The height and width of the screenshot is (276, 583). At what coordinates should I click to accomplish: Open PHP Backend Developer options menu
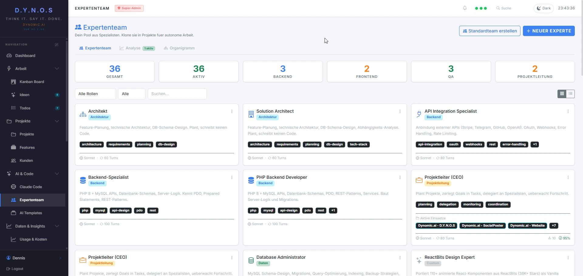400,178
